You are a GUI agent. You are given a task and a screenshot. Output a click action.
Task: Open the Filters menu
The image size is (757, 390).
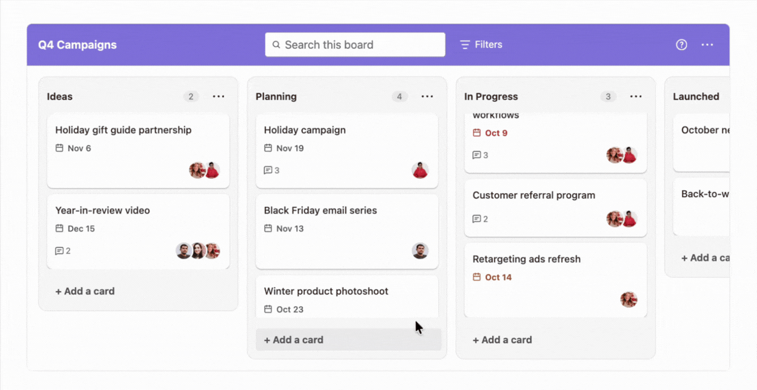pyautogui.click(x=481, y=45)
